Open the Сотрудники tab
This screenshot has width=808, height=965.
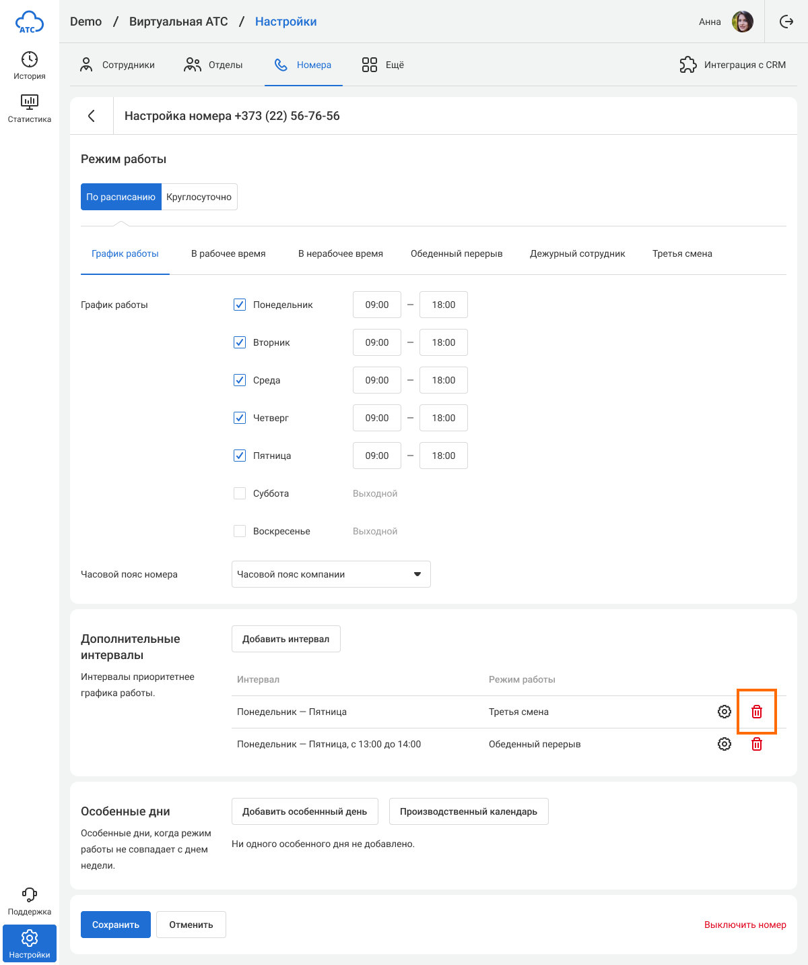coord(118,65)
